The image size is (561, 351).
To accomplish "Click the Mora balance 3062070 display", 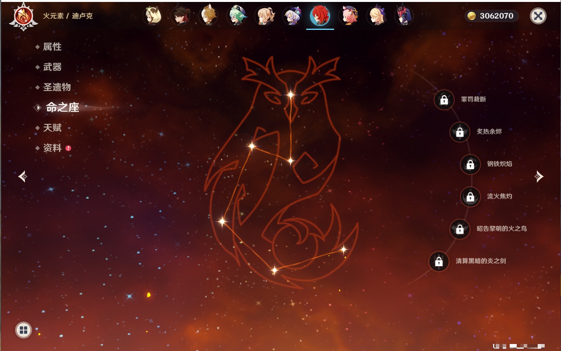I will click(x=491, y=16).
